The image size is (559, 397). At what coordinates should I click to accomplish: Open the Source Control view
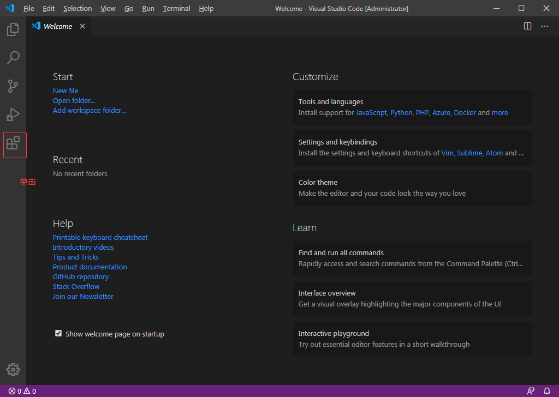[13, 86]
